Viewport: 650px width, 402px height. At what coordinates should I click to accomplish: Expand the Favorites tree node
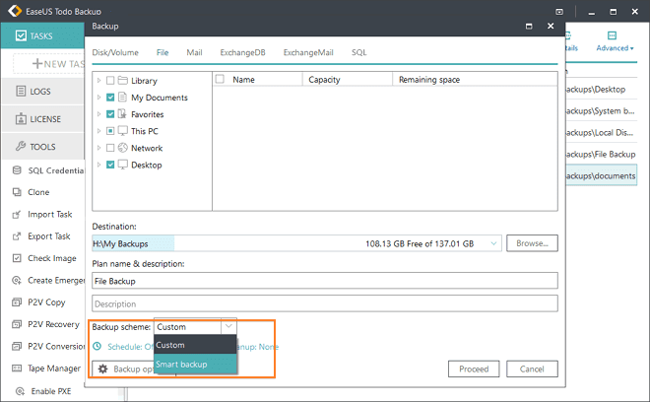pos(98,113)
